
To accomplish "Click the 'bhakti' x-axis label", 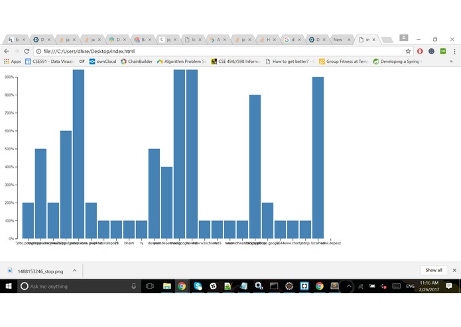I will pyautogui.click(x=129, y=243).
